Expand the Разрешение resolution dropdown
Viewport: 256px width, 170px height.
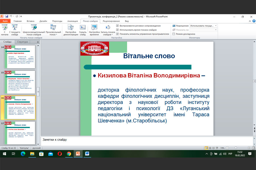point(216,26)
